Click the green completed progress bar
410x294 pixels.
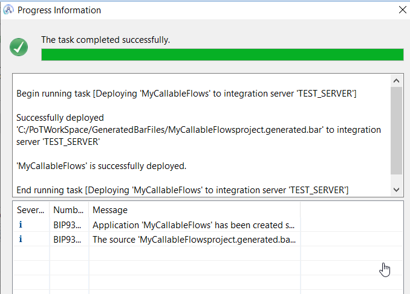tap(222, 55)
